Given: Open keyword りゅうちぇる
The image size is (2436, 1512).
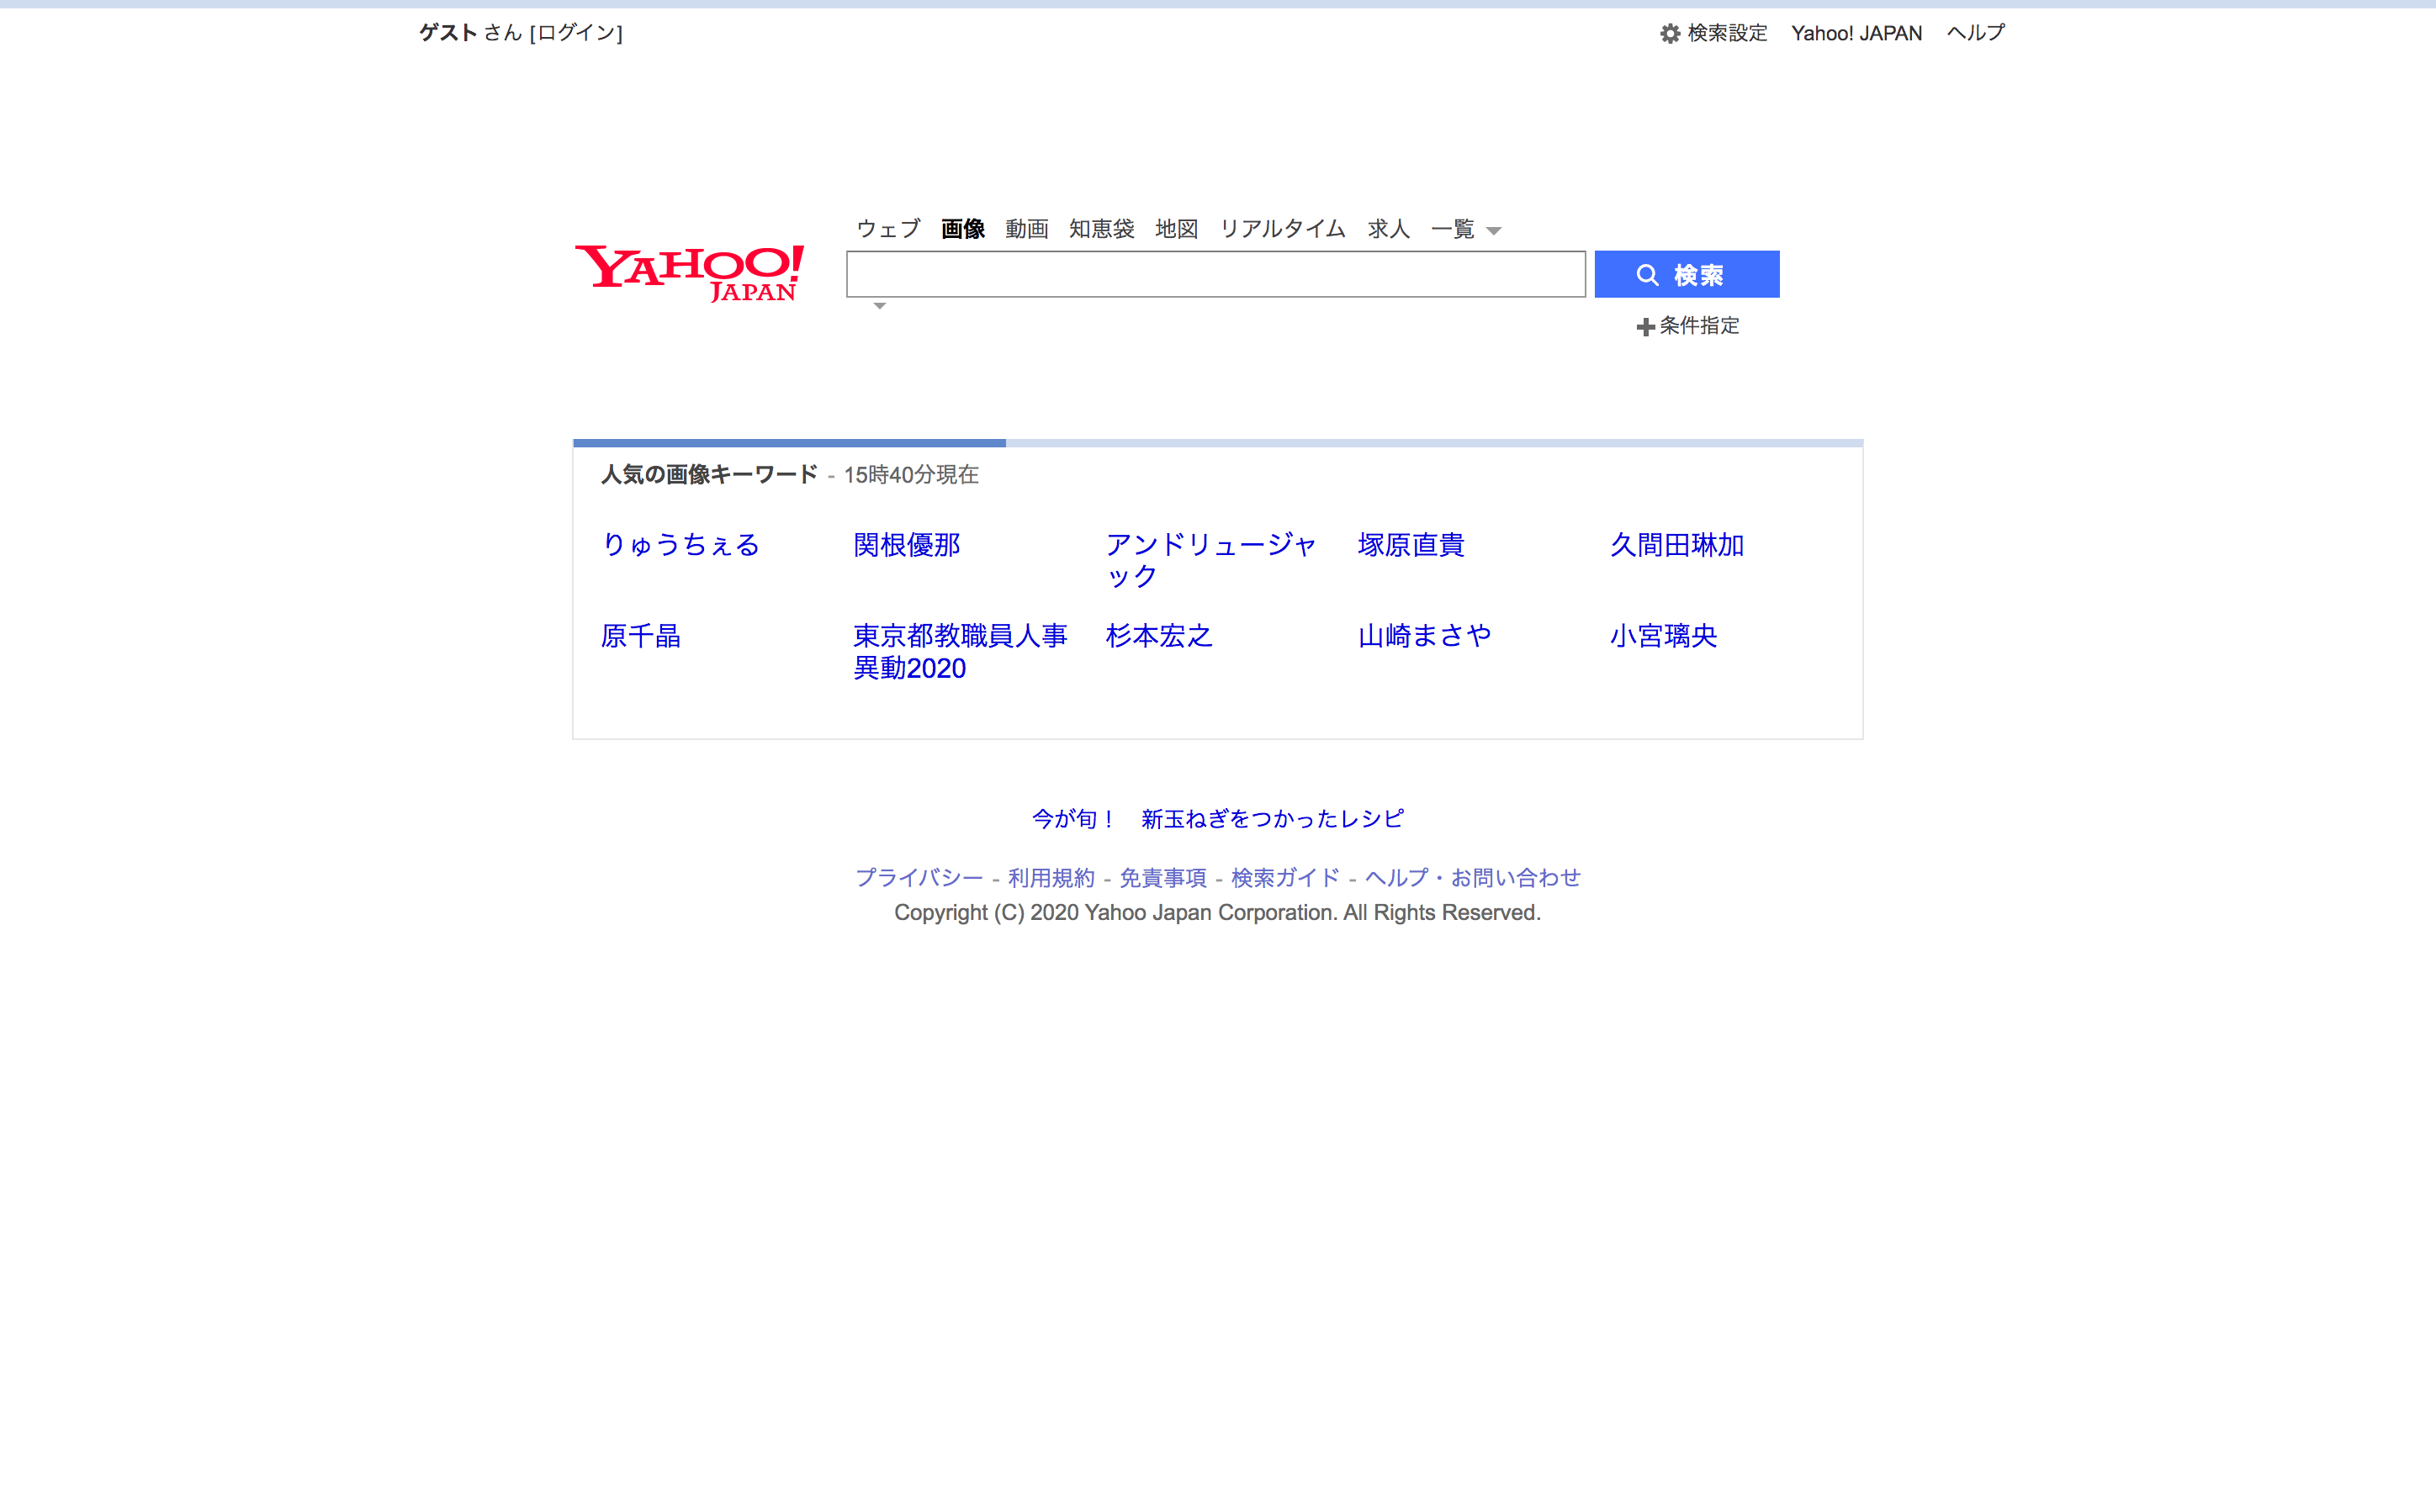Looking at the screenshot, I should 680,545.
